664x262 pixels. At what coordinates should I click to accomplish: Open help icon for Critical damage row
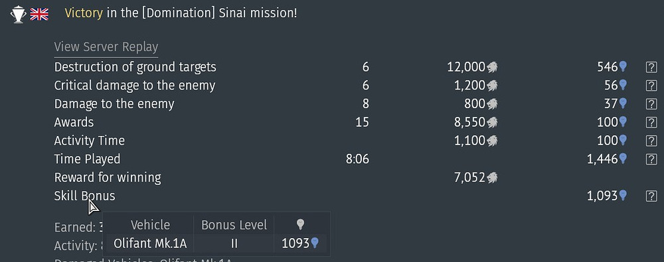(x=651, y=86)
